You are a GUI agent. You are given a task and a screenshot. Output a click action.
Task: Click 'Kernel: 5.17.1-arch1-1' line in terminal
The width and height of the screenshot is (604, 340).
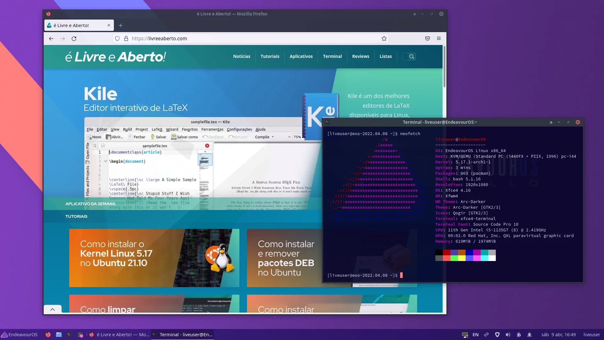(x=463, y=162)
